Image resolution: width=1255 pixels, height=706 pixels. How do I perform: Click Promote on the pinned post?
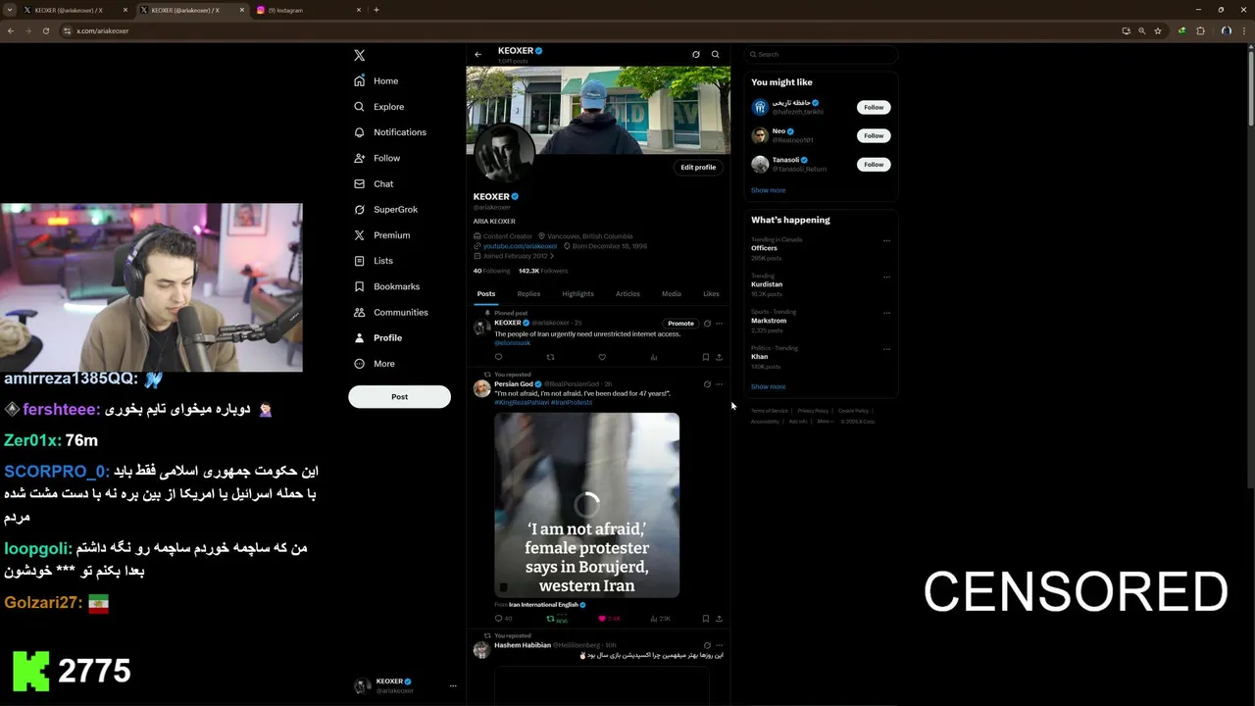pyautogui.click(x=680, y=324)
